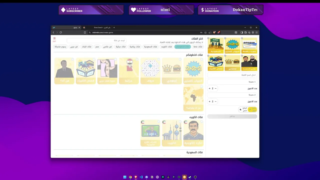Increase Team 1 player count

(209, 88)
